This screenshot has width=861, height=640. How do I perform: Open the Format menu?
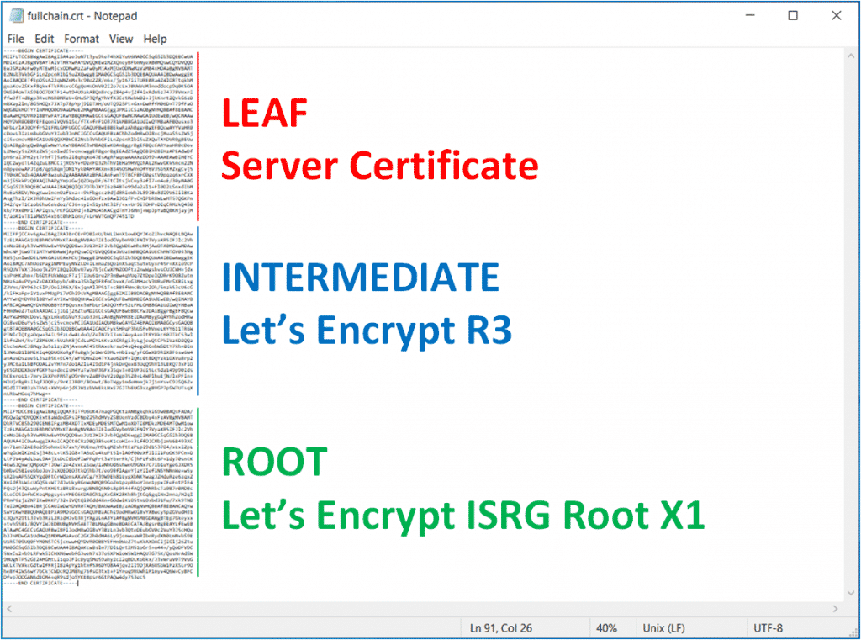point(81,39)
